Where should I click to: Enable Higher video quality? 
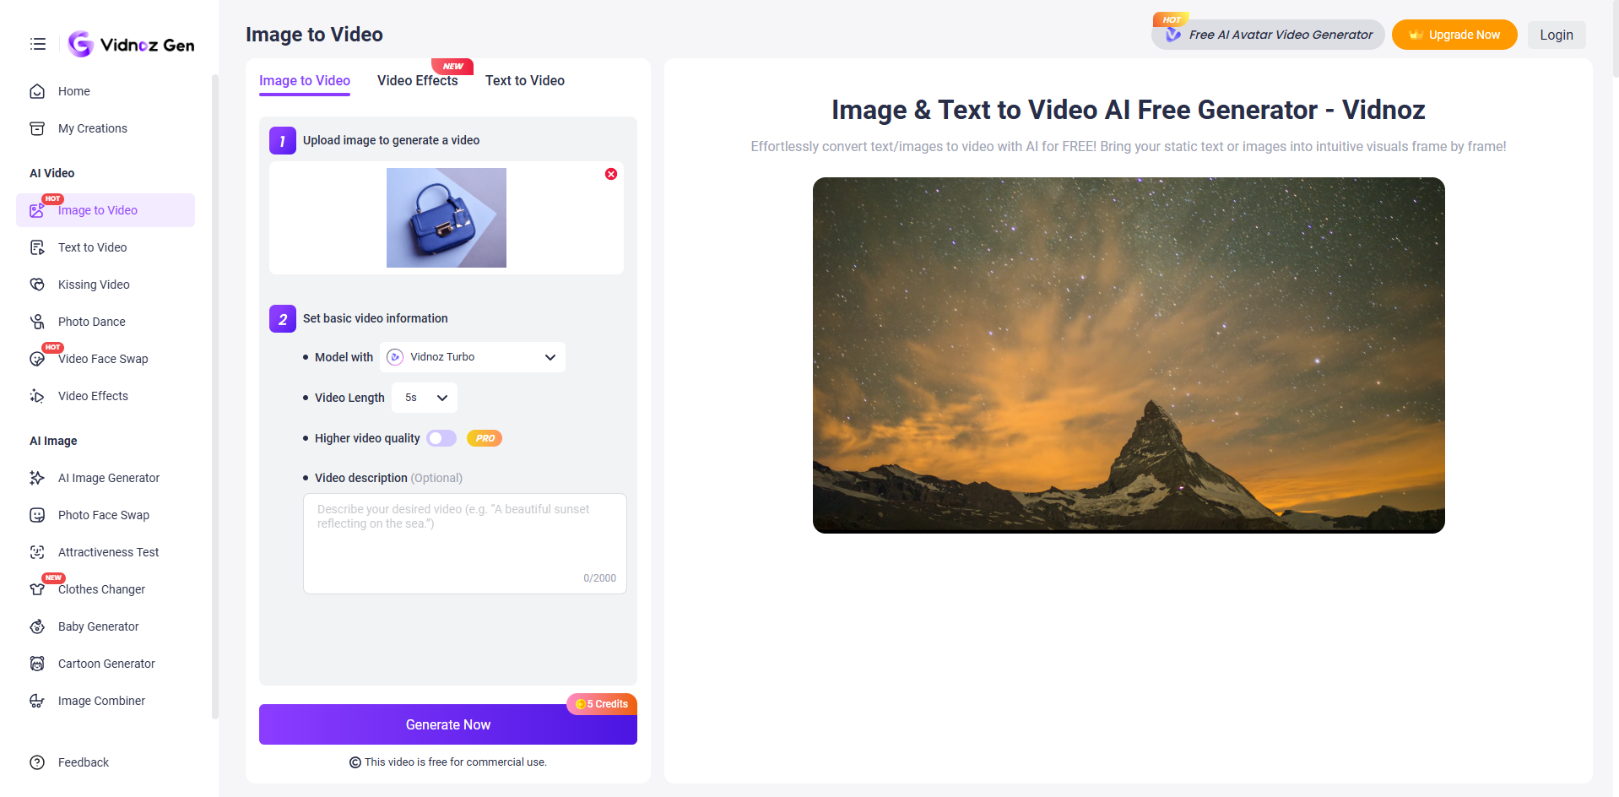pos(441,438)
